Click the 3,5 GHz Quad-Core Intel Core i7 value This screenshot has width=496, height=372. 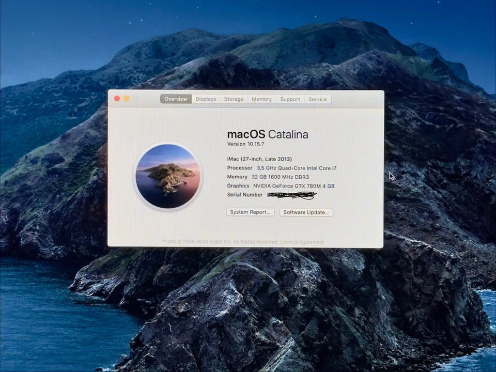click(297, 168)
